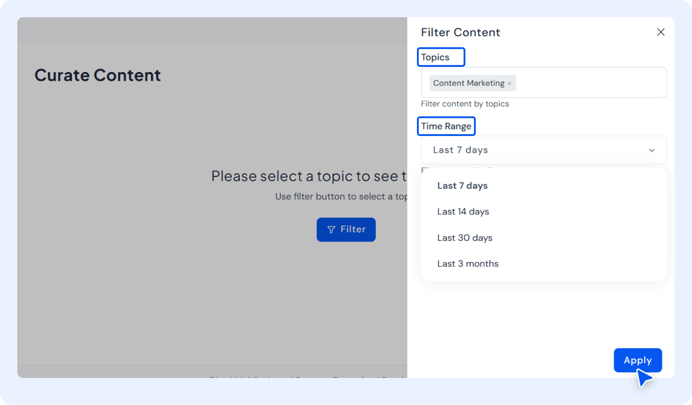Expand the Time Range chevron arrow

click(x=652, y=150)
